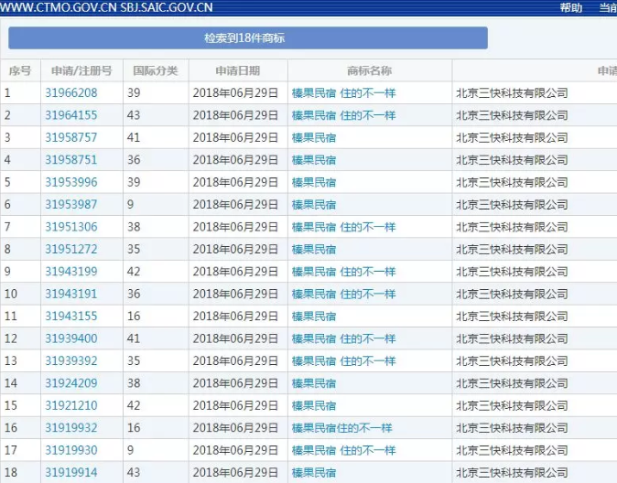Open 榛果民宿 trademark name in row 8
The height and width of the screenshot is (483, 617).
click(x=314, y=250)
